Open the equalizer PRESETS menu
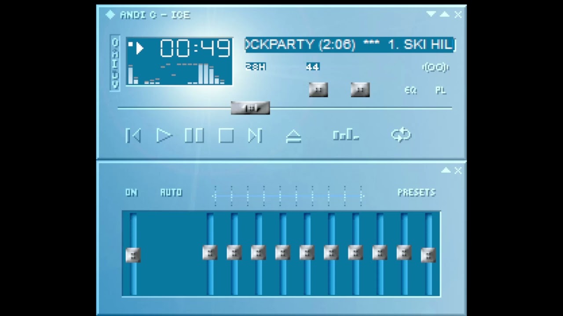 [417, 193]
